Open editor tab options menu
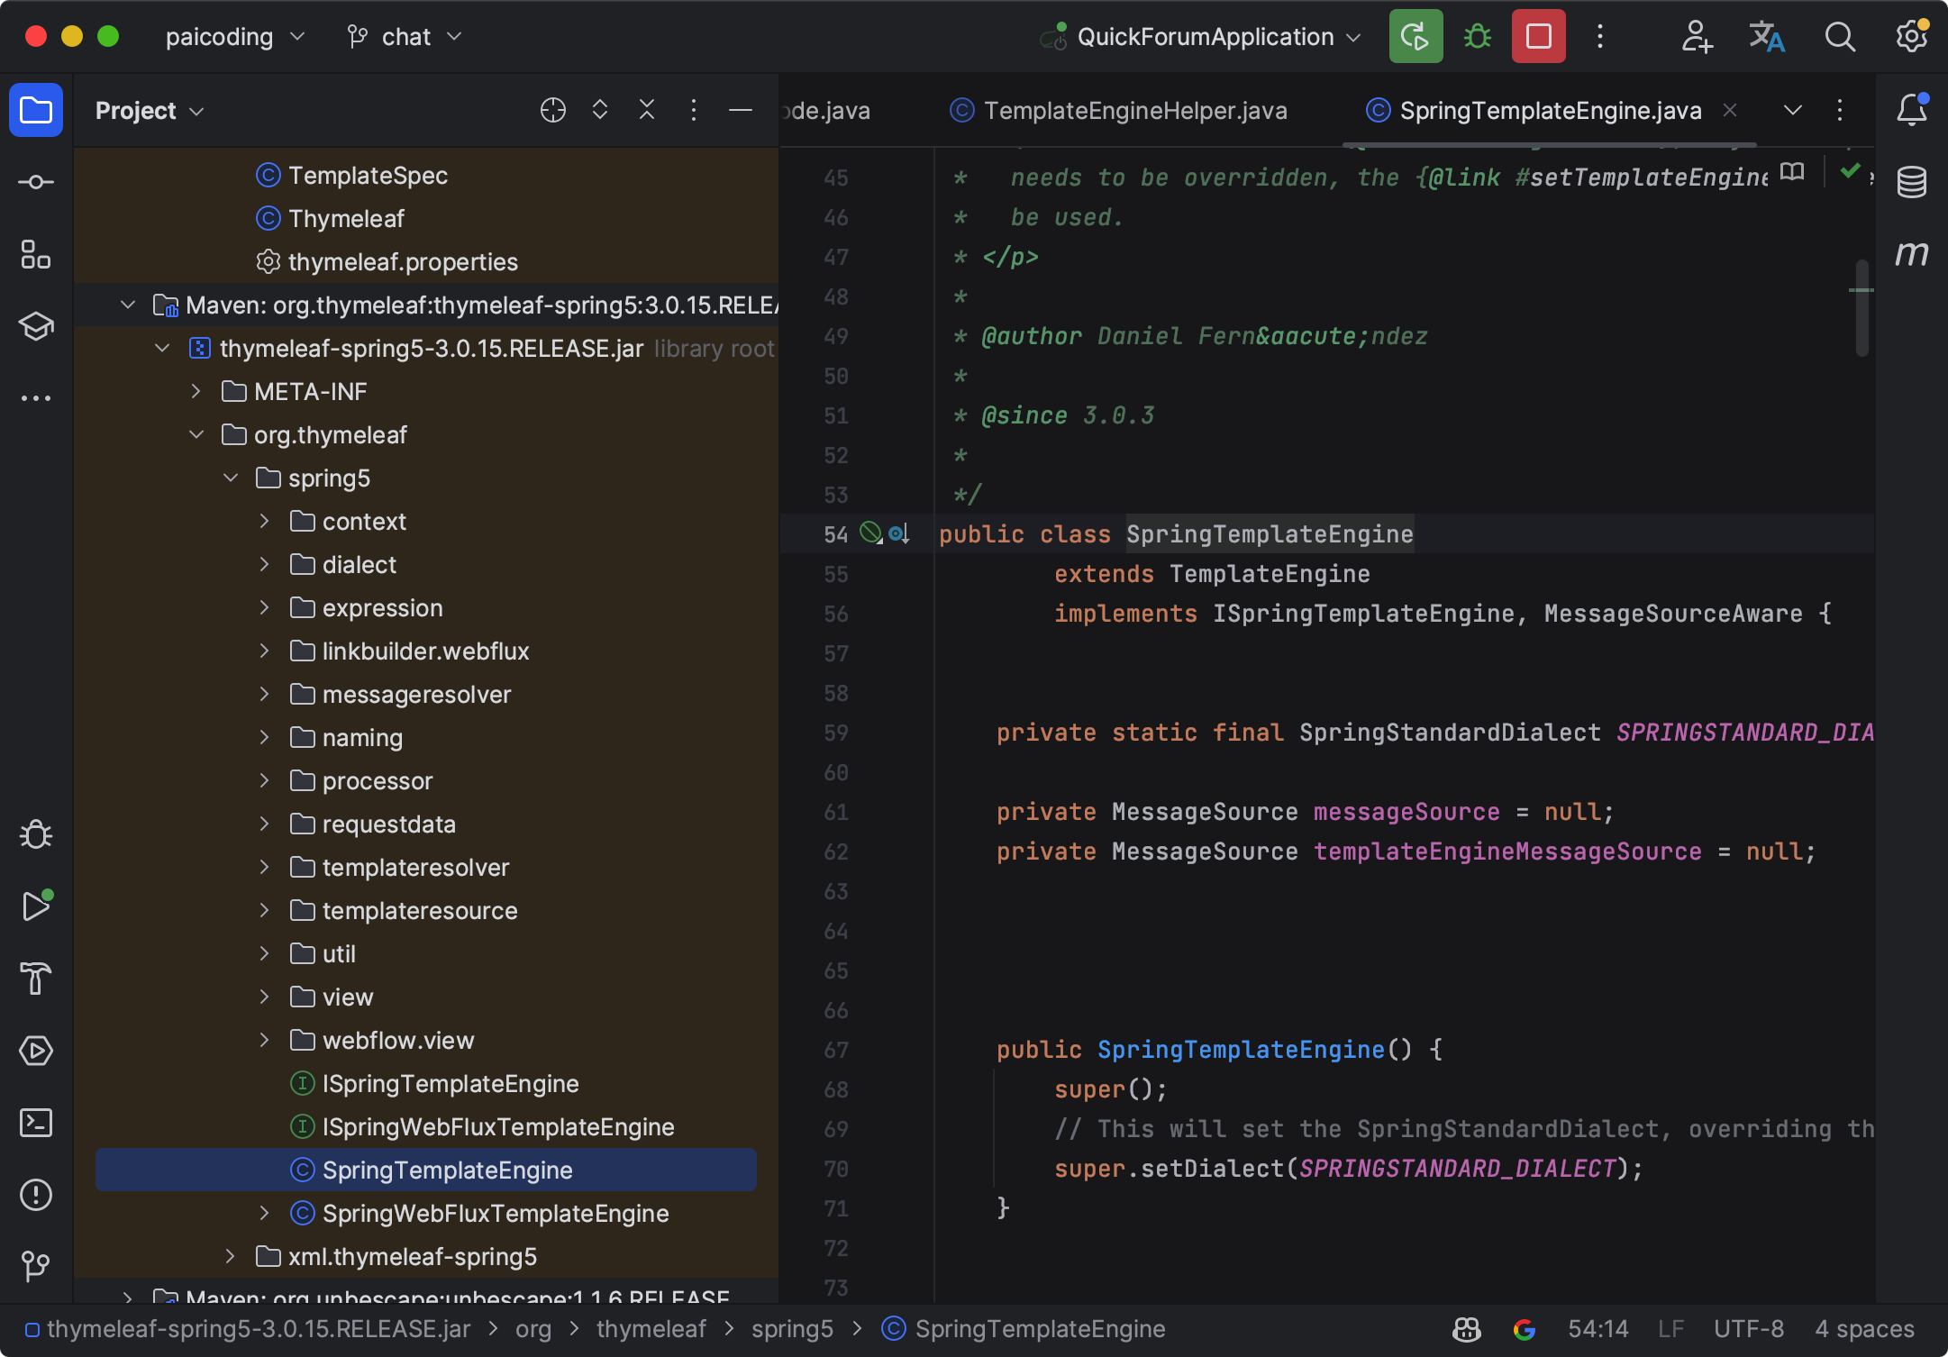 pos(1840,110)
